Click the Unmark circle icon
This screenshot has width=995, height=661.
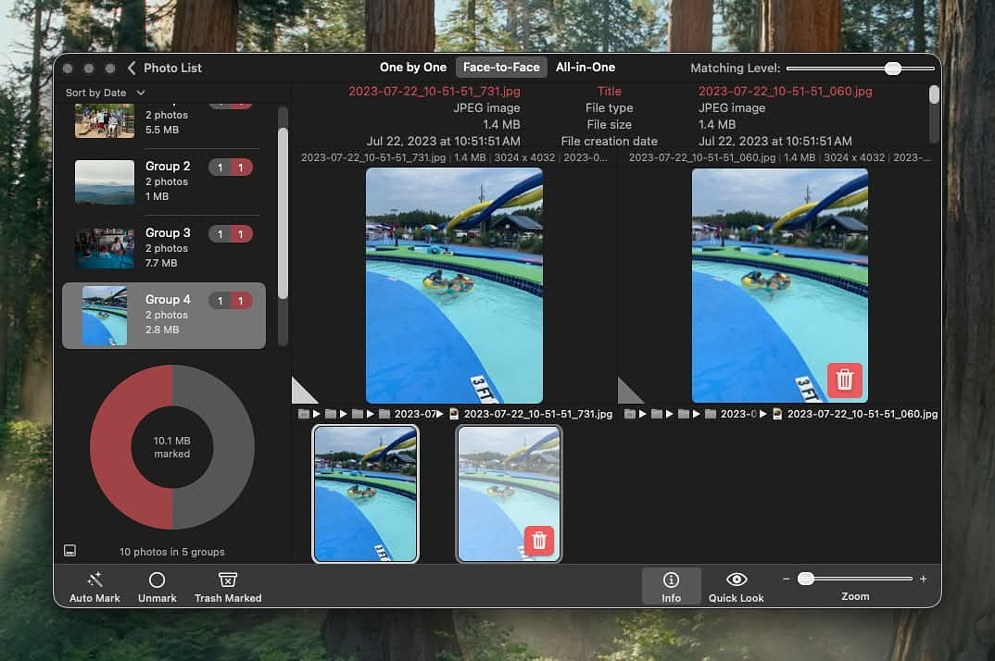(157, 580)
